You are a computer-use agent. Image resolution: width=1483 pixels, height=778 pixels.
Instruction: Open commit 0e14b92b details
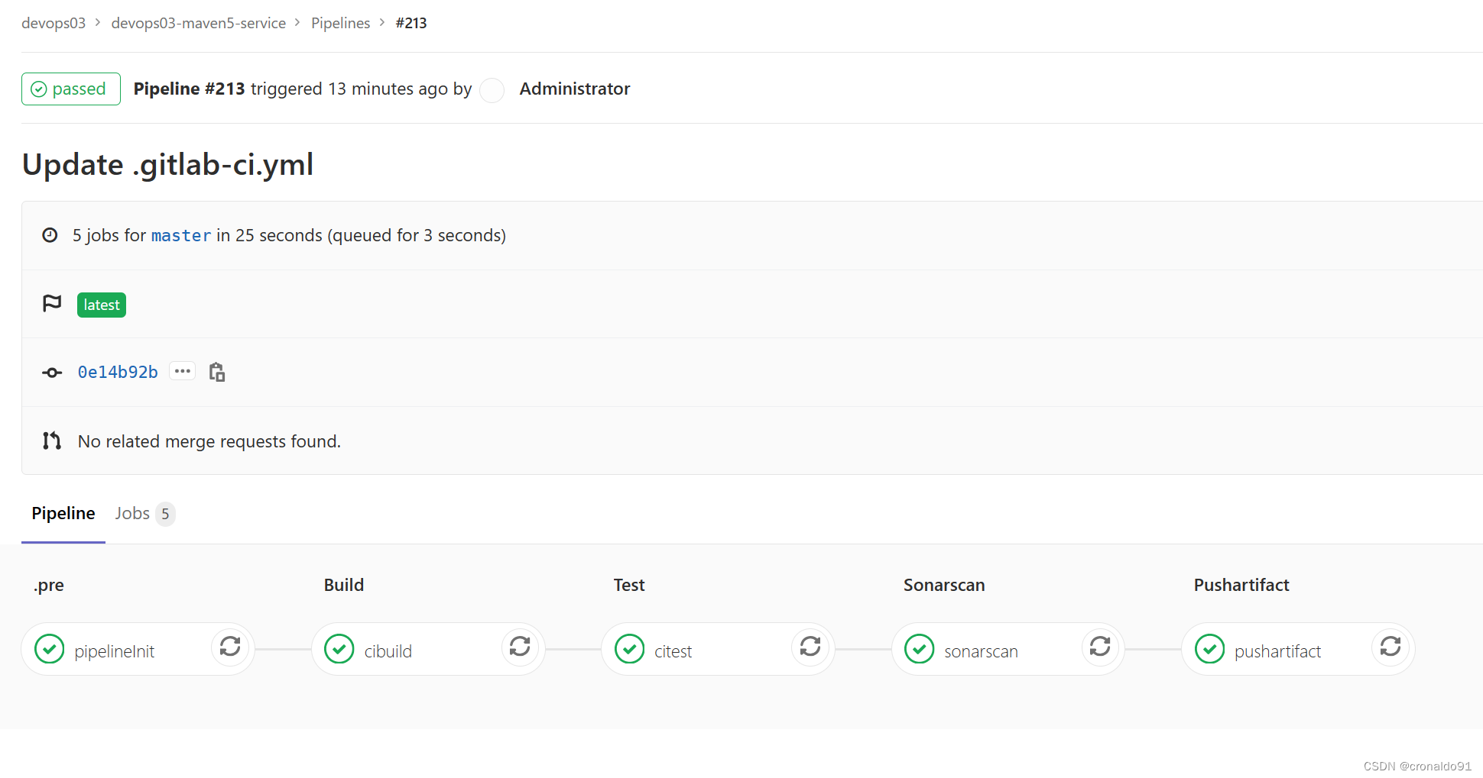(117, 371)
